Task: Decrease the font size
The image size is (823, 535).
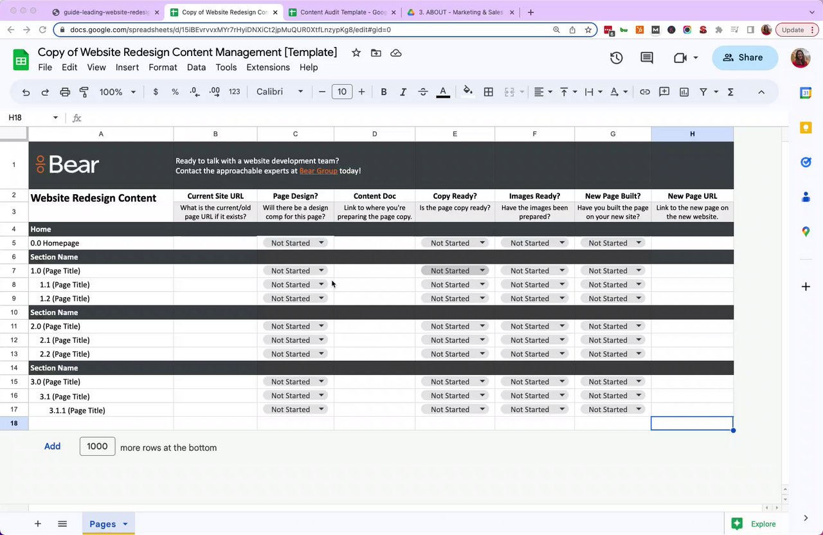Action: tap(322, 92)
